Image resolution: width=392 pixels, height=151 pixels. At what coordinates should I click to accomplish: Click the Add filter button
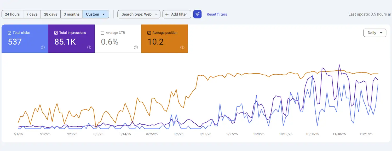(177, 14)
